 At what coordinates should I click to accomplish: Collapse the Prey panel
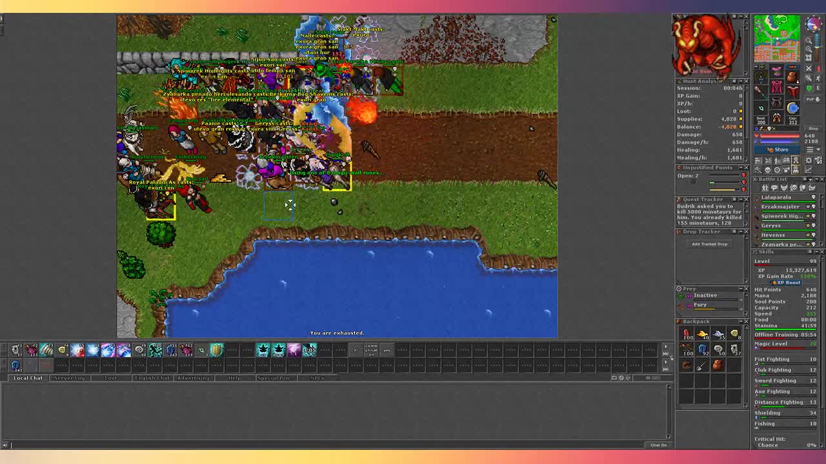click(x=741, y=289)
